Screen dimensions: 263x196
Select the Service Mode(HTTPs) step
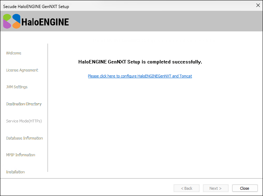click(24, 121)
